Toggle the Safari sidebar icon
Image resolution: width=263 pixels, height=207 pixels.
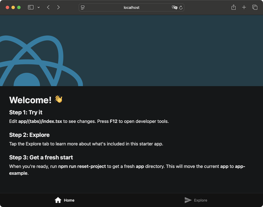pyautogui.click(x=31, y=7)
